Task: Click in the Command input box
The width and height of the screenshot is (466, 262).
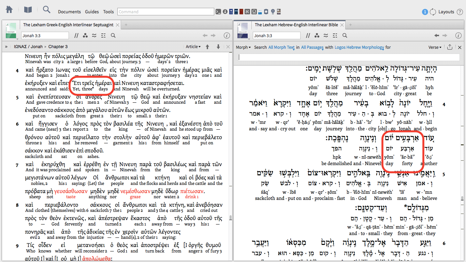Action: [x=165, y=12]
